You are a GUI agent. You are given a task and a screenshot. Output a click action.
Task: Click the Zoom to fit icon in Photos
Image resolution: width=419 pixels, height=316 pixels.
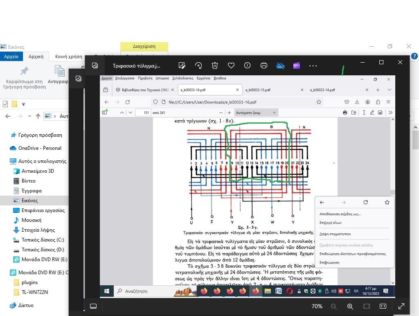(367, 306)
